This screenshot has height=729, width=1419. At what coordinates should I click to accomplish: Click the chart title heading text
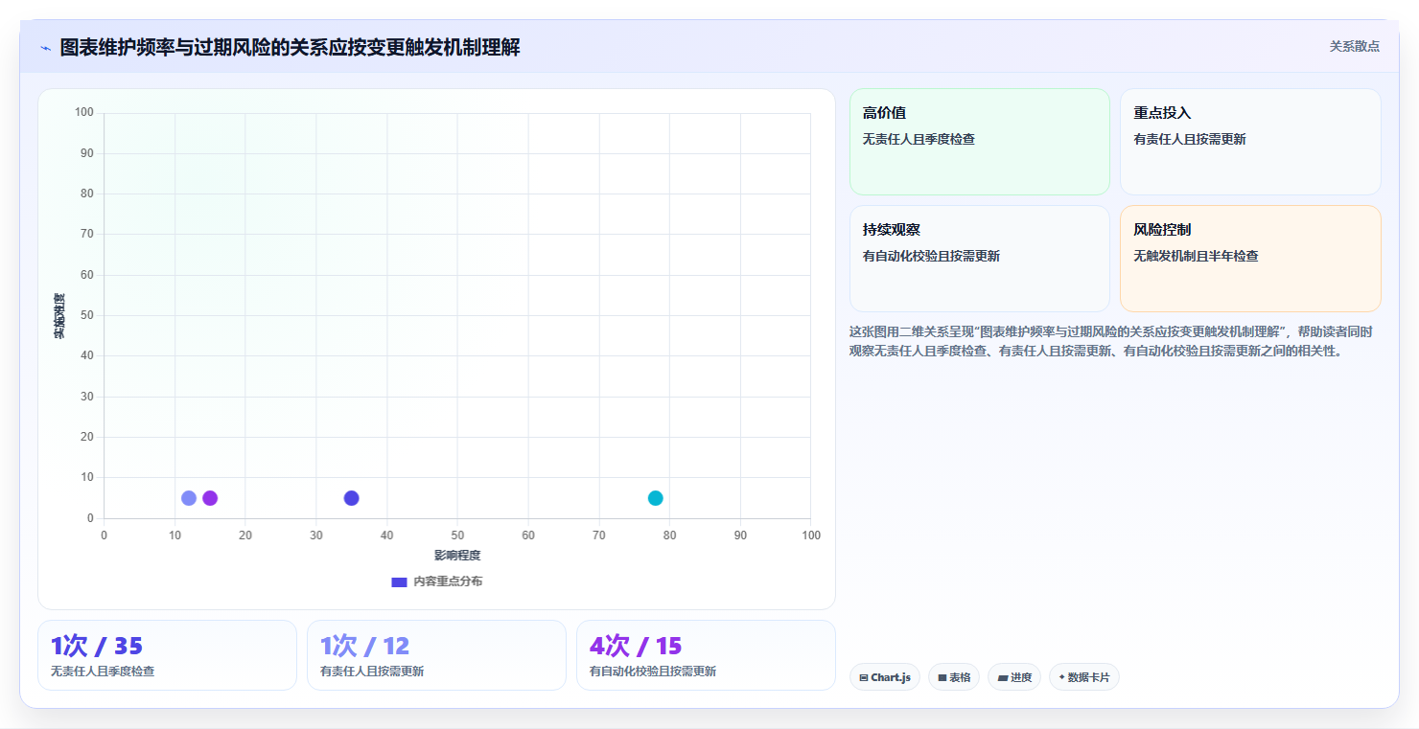[290, 47]
